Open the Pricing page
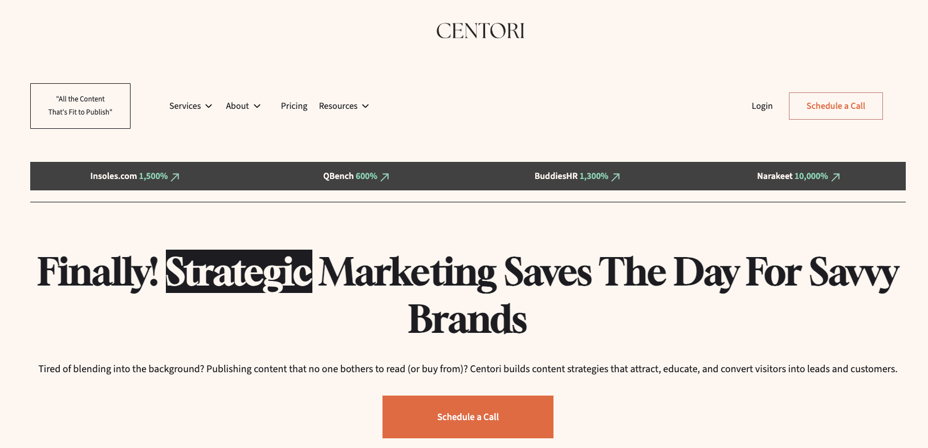The image size is (928, 448). [x=294, y=106]
